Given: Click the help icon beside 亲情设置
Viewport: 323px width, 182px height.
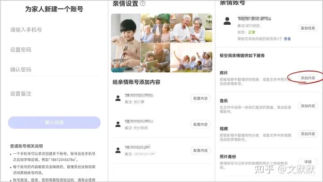Looking at the screenshot, I should (x=142, y=3).
